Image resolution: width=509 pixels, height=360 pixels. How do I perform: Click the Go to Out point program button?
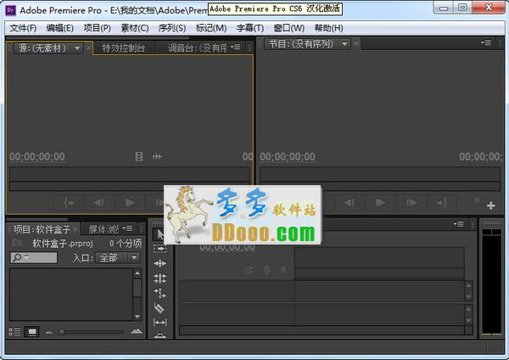point(442,203)
